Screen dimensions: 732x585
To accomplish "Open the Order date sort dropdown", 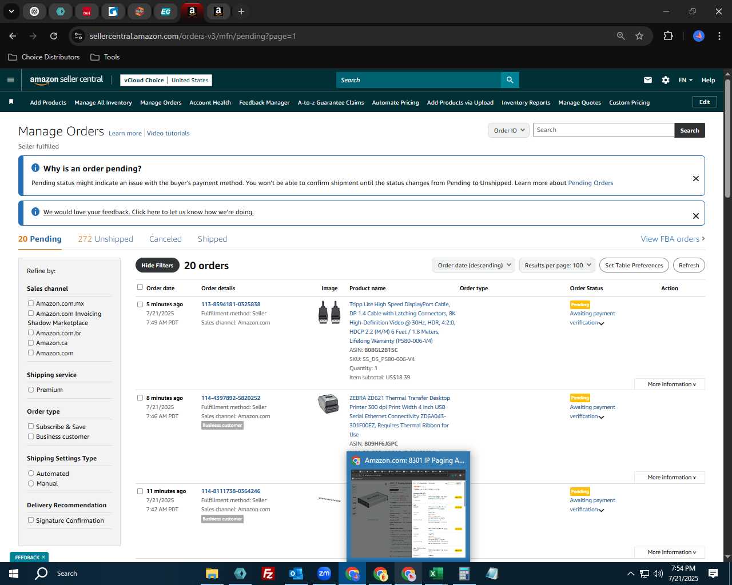I will coord(474,265).
